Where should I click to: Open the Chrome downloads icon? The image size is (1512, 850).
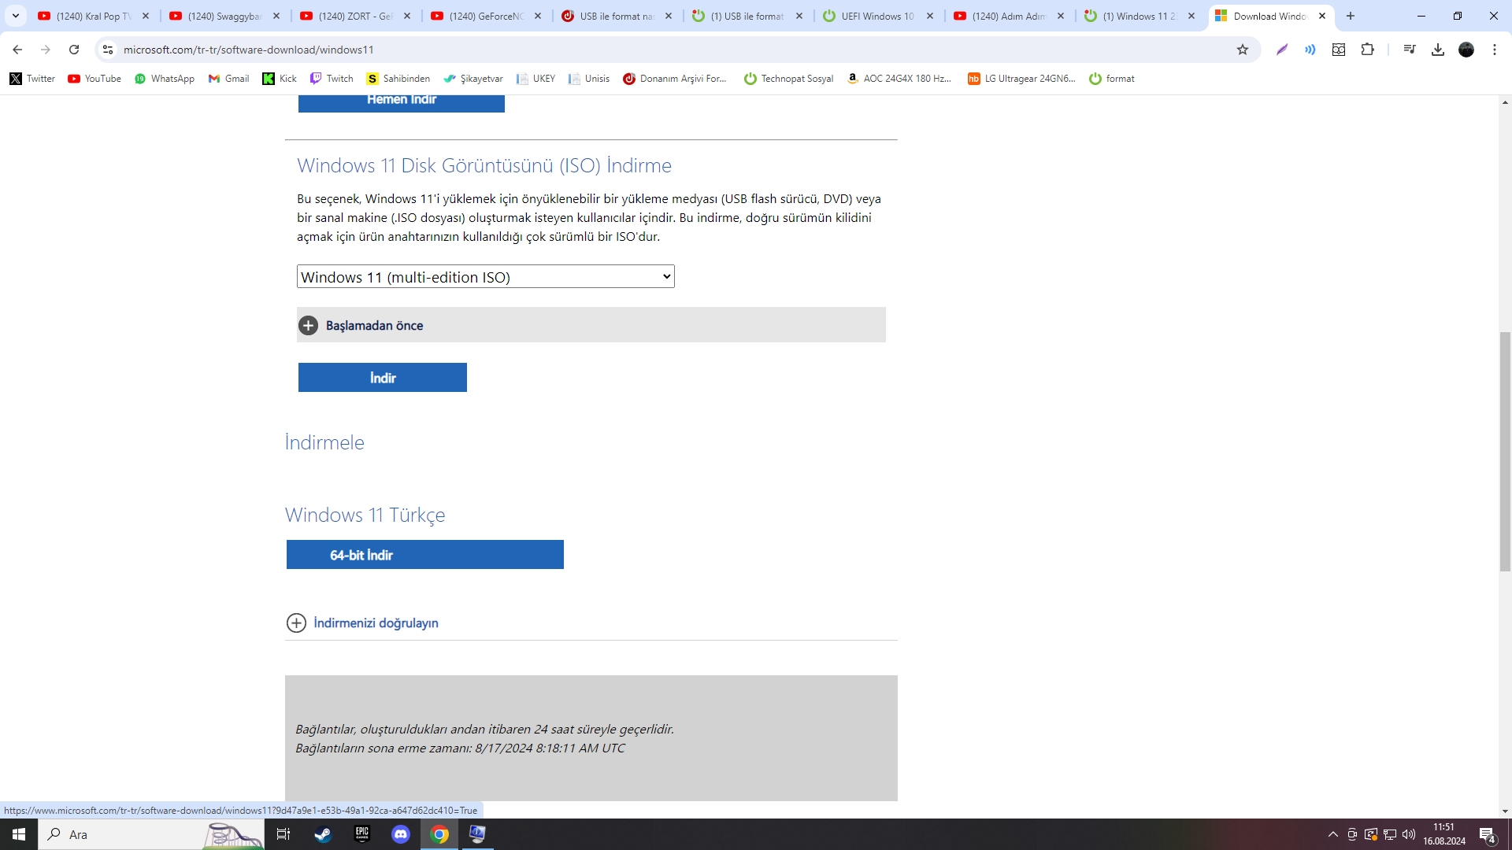(x=1437, y=50)
